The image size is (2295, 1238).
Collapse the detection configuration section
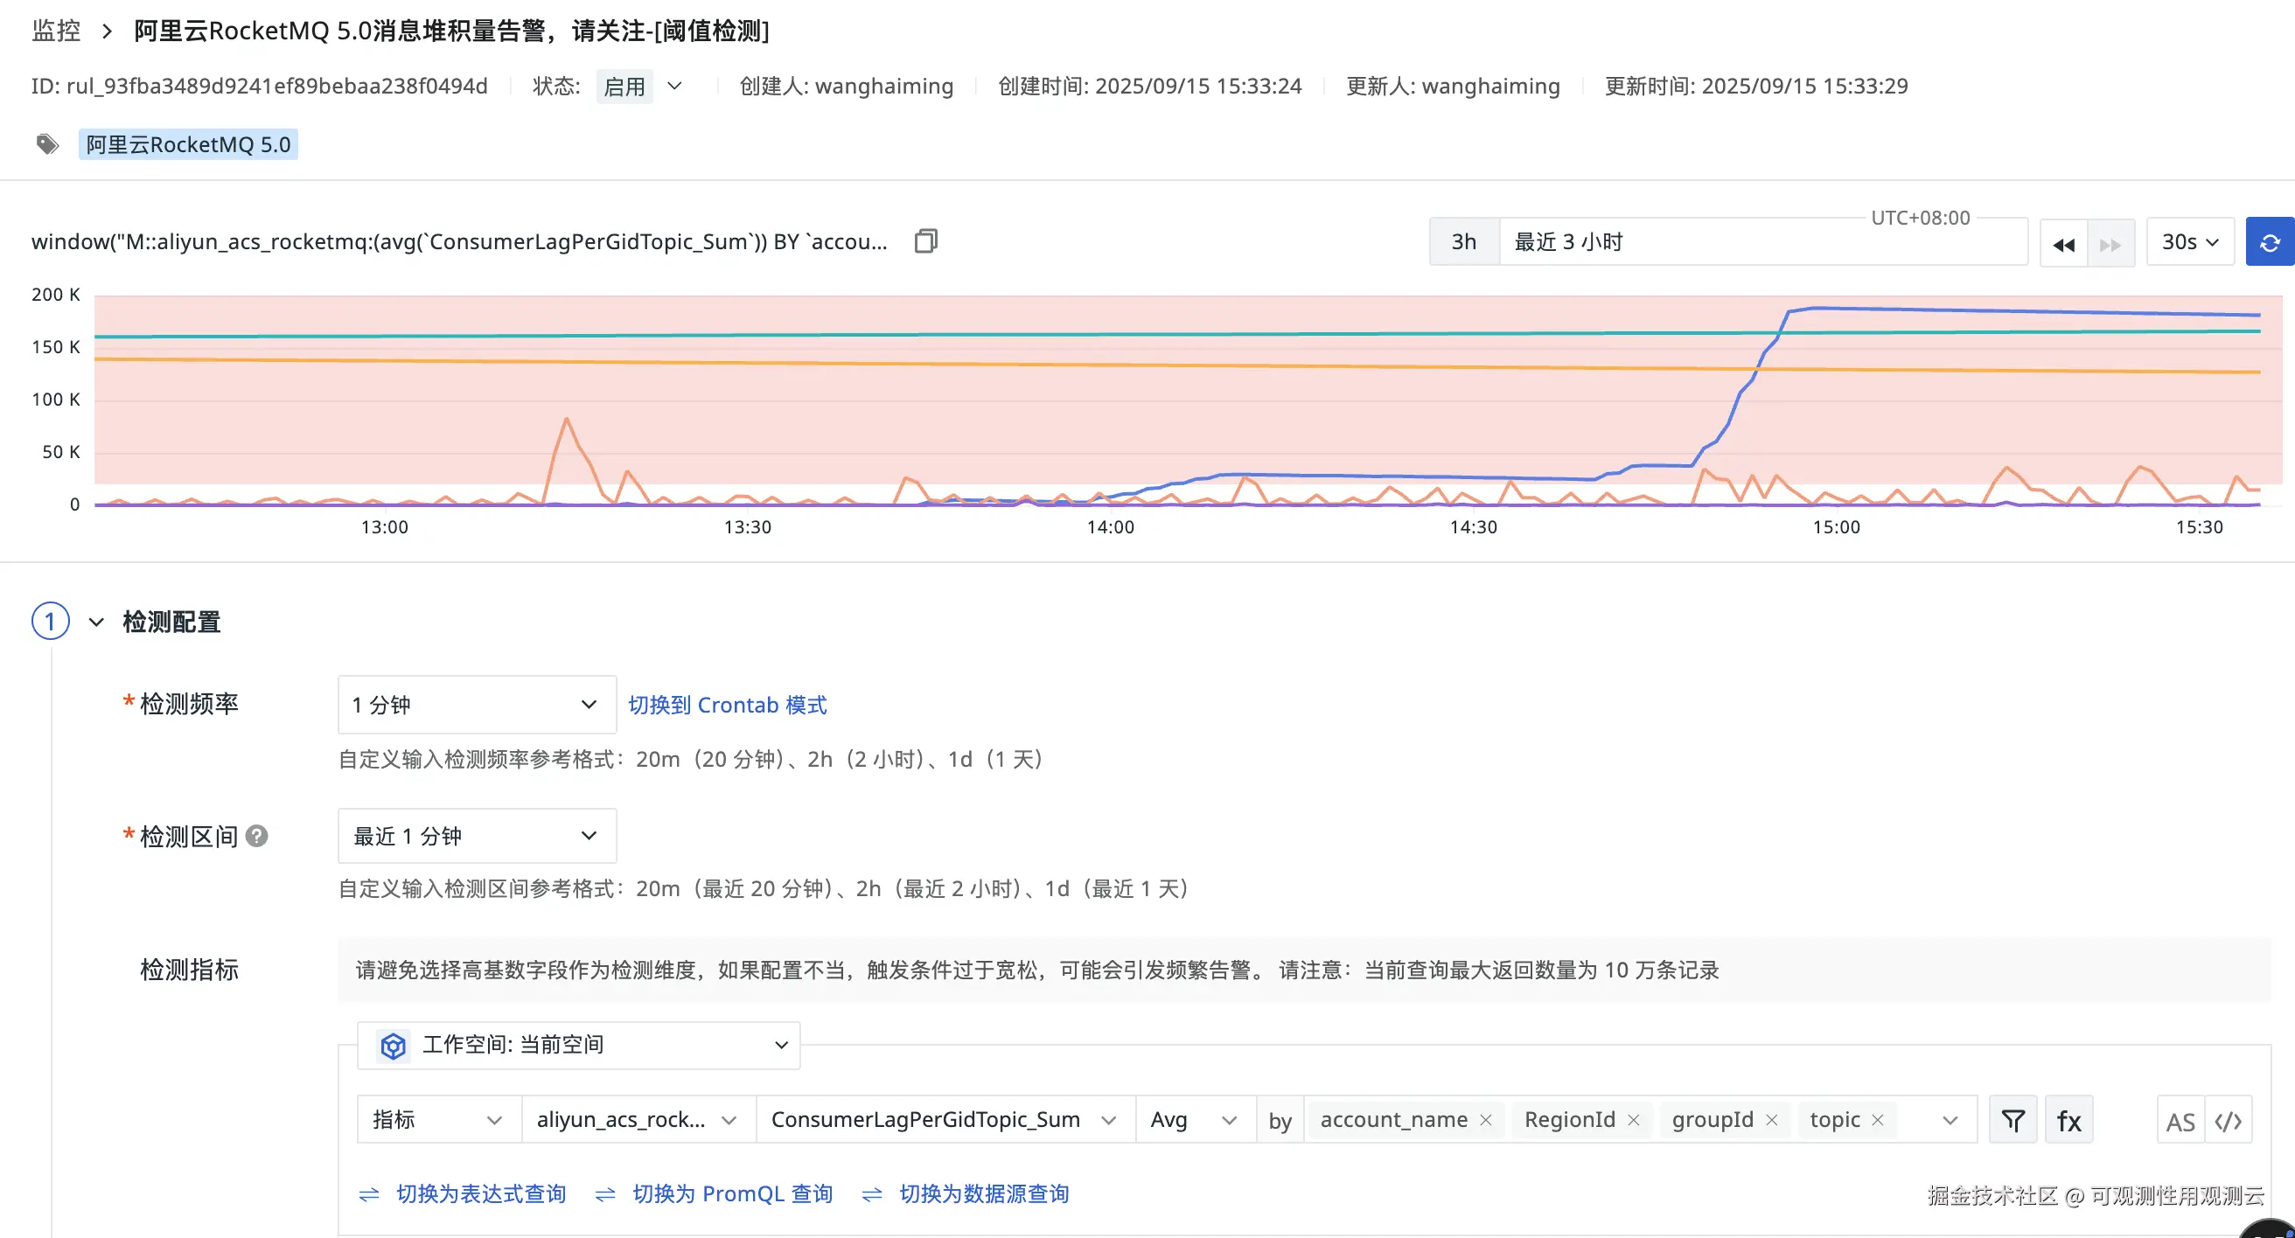(x=96, y=622)
